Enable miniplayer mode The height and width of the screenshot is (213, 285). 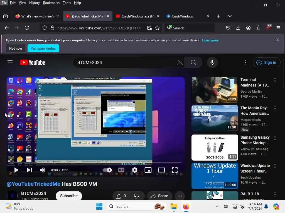(x=148, y=170)
